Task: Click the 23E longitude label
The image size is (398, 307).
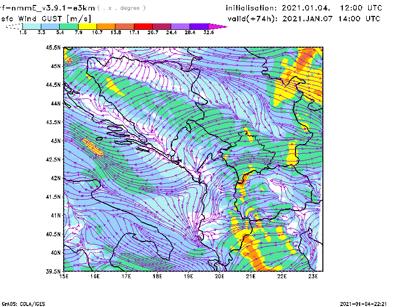Action: click(x=313, y=276)
